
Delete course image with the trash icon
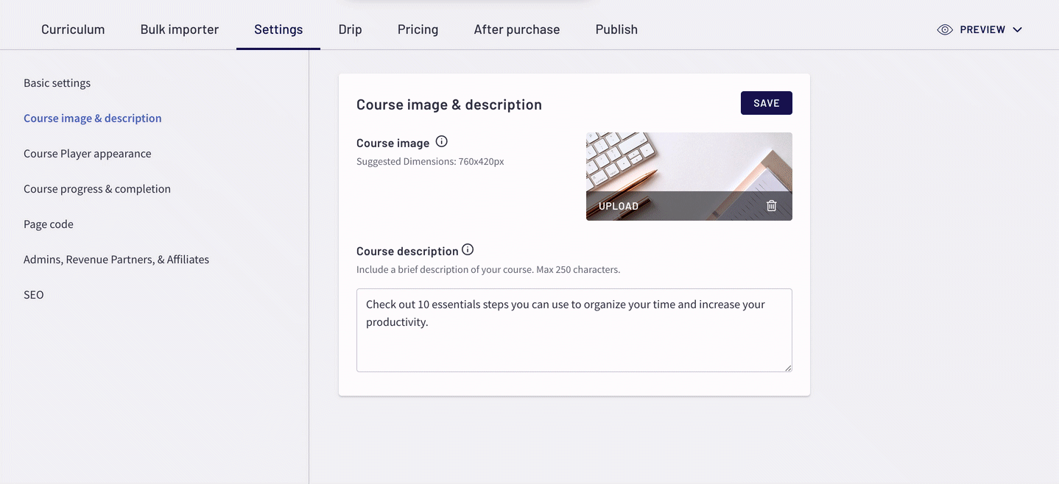(x=772, y=206)
